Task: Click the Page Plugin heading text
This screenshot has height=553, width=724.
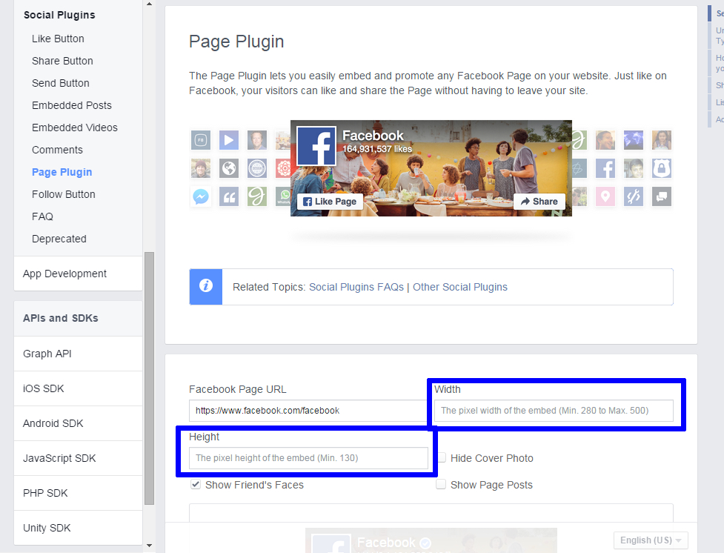Action: 236,42
